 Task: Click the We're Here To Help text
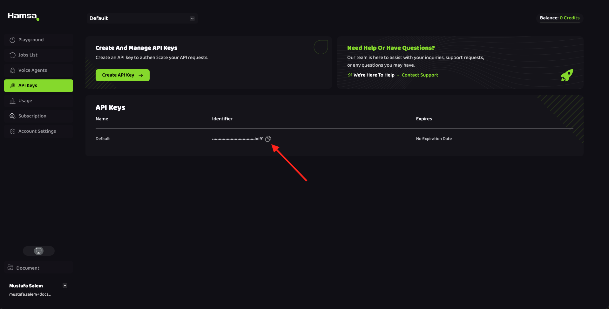point(374,75)
